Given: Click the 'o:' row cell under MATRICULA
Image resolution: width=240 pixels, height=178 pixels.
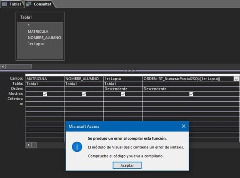Looking at the screenshot, I should pyautogui.click(x=45, y=104).
